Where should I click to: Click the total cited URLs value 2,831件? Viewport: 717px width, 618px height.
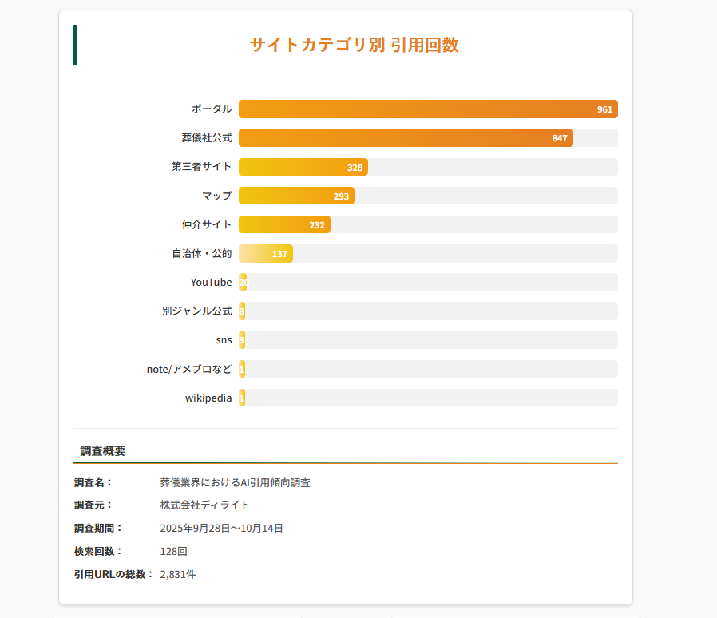pyautogui.click(x=177, y=574)
